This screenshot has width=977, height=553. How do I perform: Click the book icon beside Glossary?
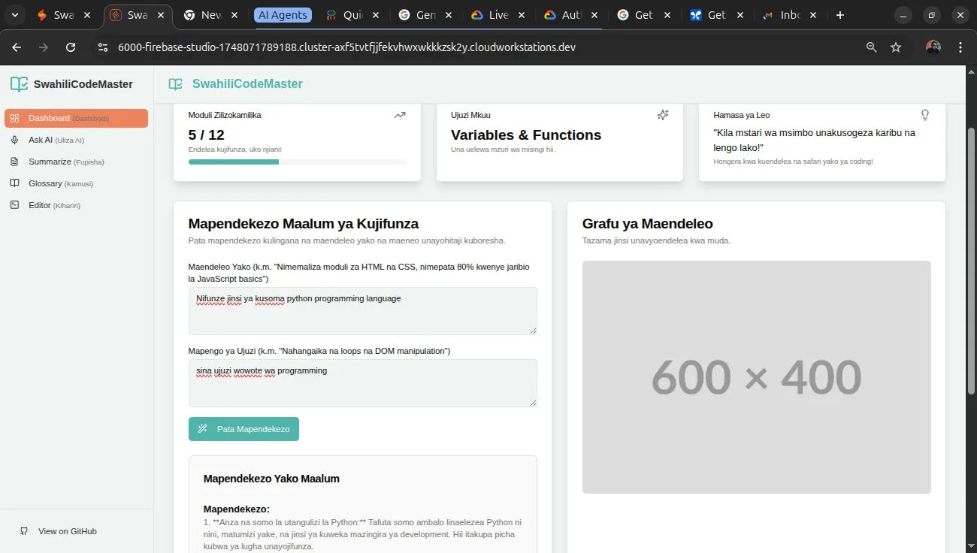click(x=14, y=183)
